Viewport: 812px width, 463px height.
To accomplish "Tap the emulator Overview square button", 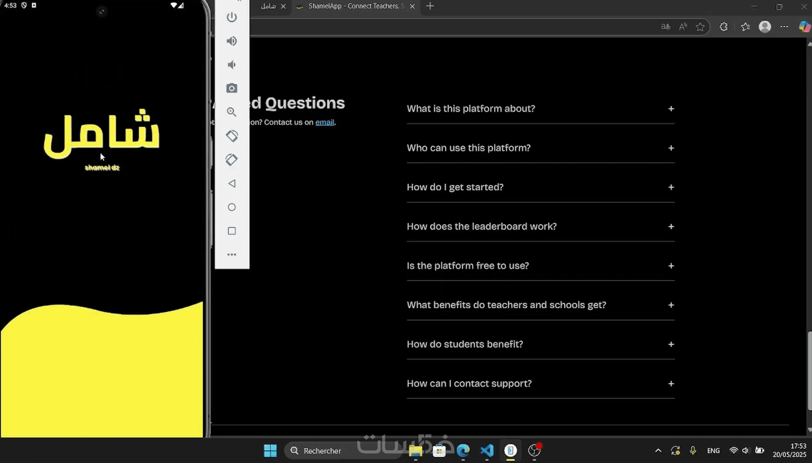I will click(x=232, y=231).
